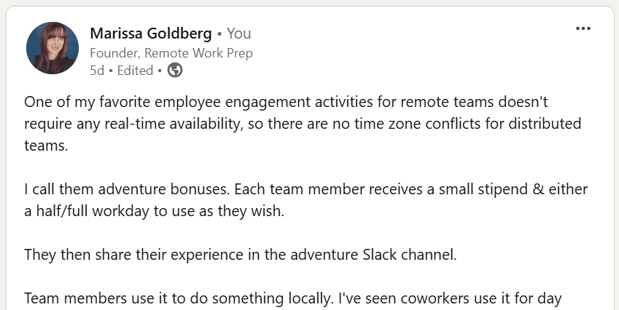Image resolution: width=619 pixels, height=310 pixels.
Task: Click the '5d' post timestamp
Action: (97, 71)
